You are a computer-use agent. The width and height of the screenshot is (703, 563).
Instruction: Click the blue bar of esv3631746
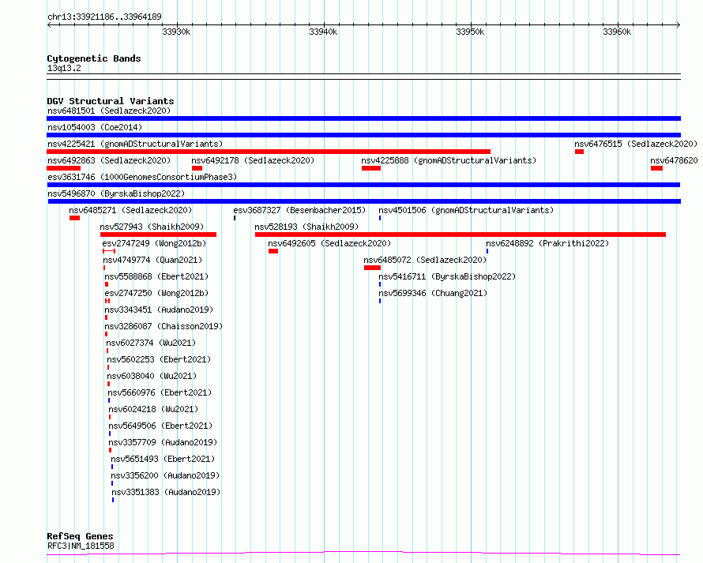(x=363, y=185)
